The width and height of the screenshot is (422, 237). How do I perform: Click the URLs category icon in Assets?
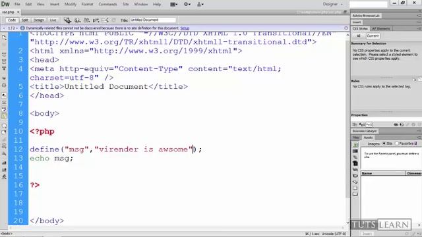click(x=355, y=157)
